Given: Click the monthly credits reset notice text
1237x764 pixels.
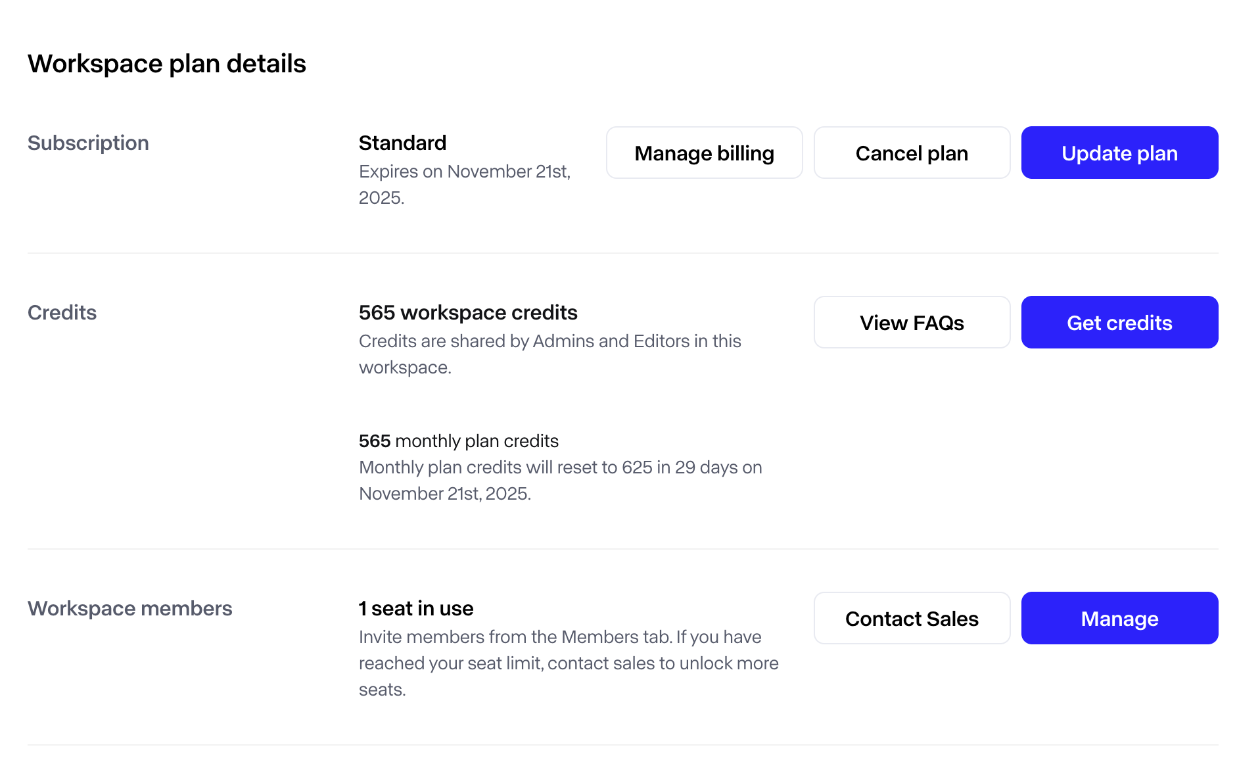Looking at the screenshot, I should [x=560, y=480].
